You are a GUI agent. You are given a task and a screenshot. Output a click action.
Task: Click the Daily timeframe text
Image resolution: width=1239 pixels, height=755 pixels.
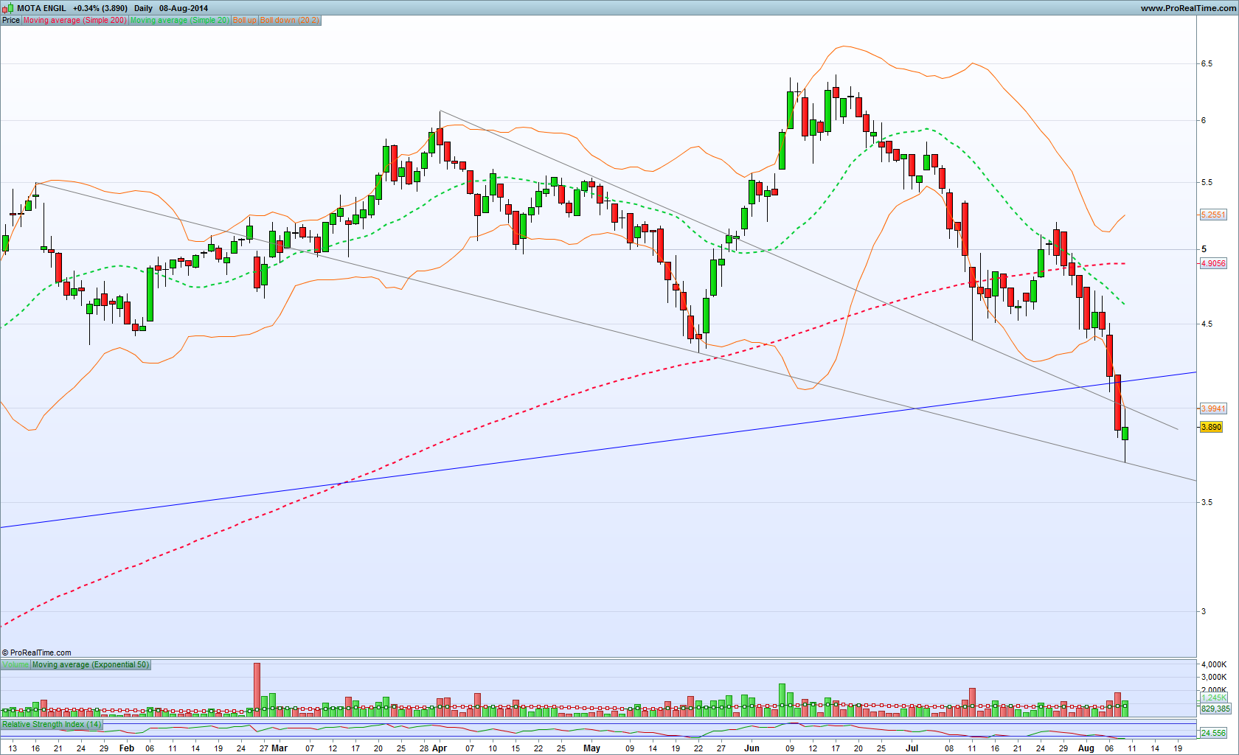tap(143, 8)
